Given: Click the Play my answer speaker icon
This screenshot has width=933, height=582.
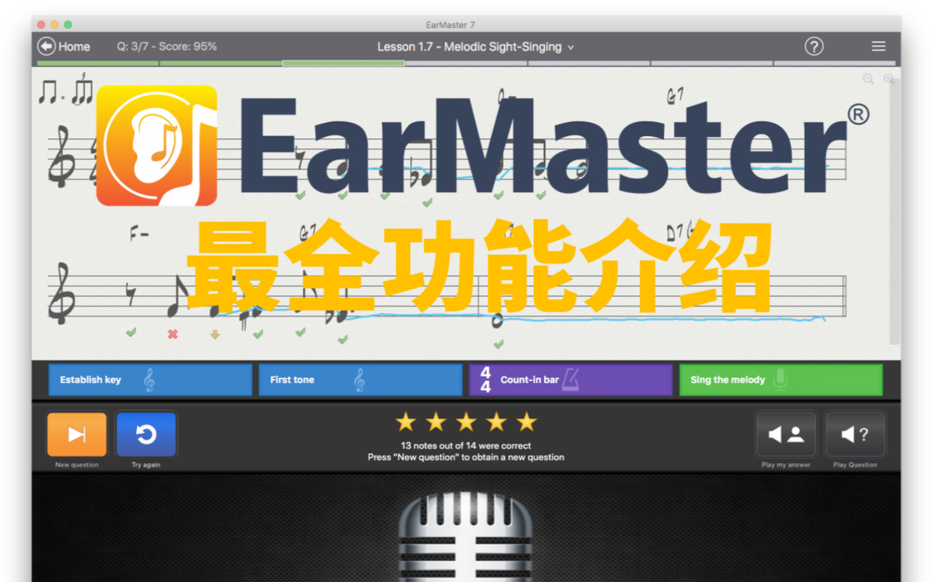Looking at the screenshot, I should pyautogui.click(x=786, y=434).
